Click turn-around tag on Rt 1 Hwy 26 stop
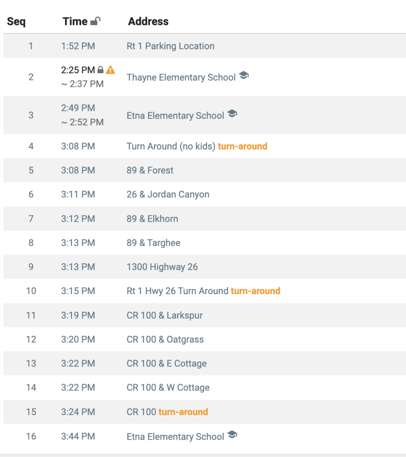This screenshot has height=457, width=406. point(255,291)
